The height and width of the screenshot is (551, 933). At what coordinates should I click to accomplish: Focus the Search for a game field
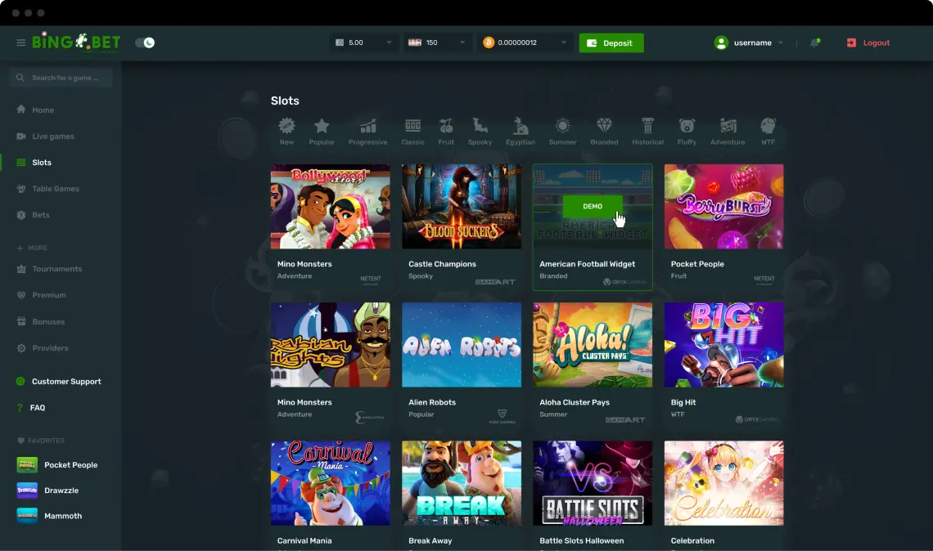(61, 78)
